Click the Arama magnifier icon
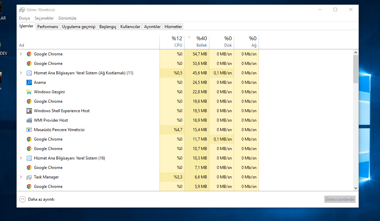Viewport: 380px width, 221px height. point(29,82)
